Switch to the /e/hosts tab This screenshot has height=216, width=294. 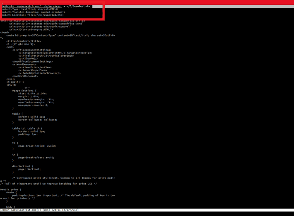click(x=8, y=6)
